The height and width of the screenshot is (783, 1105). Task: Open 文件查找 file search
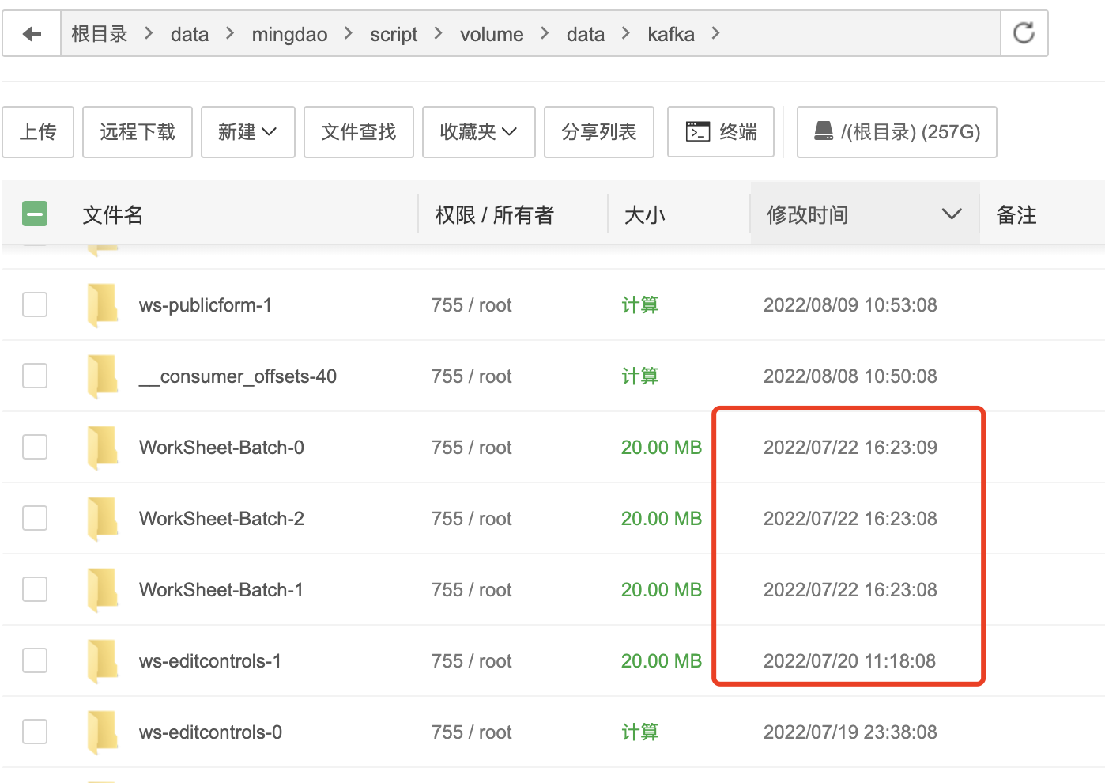pos(358,132)
